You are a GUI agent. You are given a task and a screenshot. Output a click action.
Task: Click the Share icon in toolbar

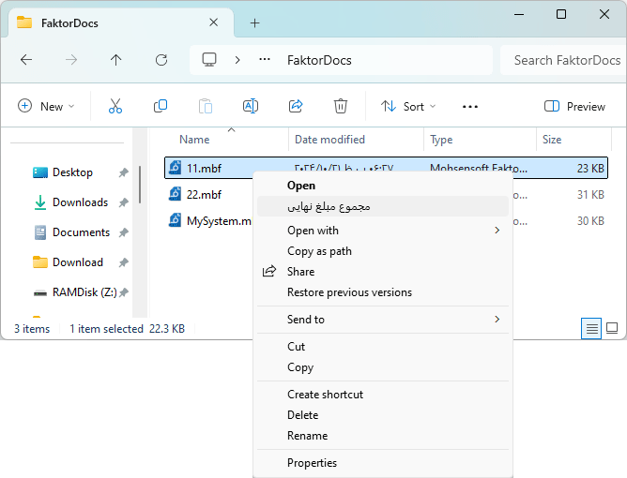click(x=296, y=107)
